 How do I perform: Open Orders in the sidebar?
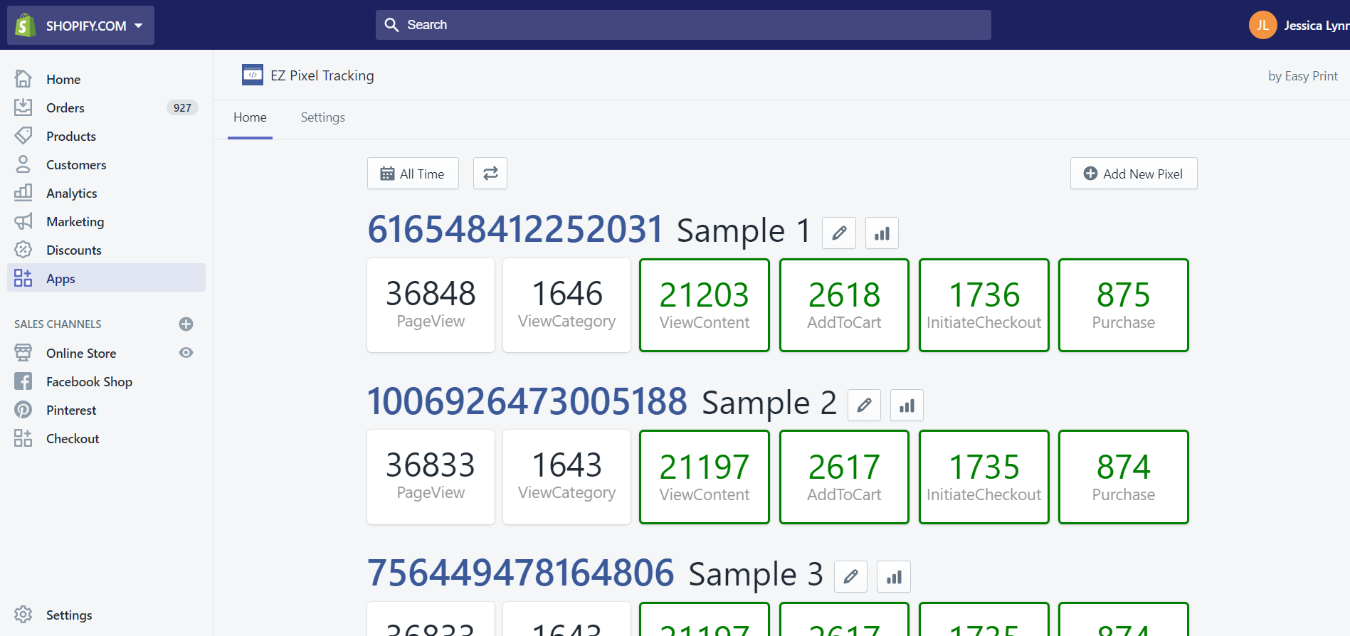click(65, 108)
